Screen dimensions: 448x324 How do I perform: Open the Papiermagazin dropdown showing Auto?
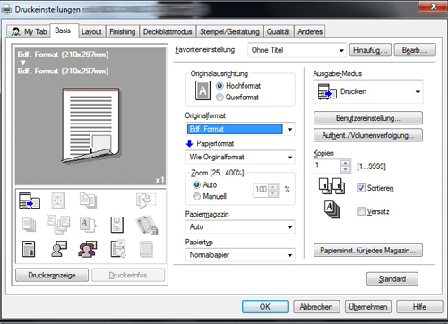pyautogui.click(x=240, y=227)
